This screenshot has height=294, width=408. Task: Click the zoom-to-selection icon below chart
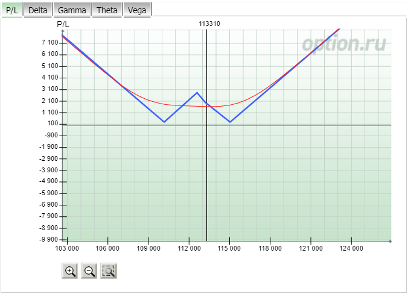pos(109,271)
